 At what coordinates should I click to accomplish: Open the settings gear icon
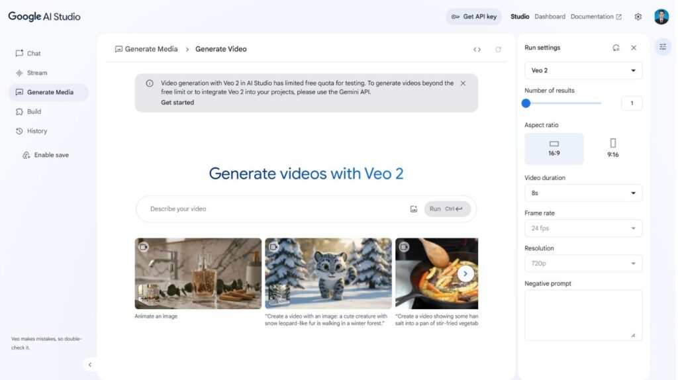(638, 17)
